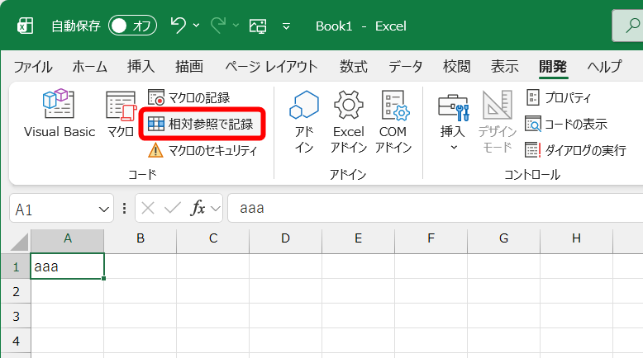Viewport: 643px width, 358px height.
Task: Confirm entry with checkmark button
Action: click(x=173, y=209)
